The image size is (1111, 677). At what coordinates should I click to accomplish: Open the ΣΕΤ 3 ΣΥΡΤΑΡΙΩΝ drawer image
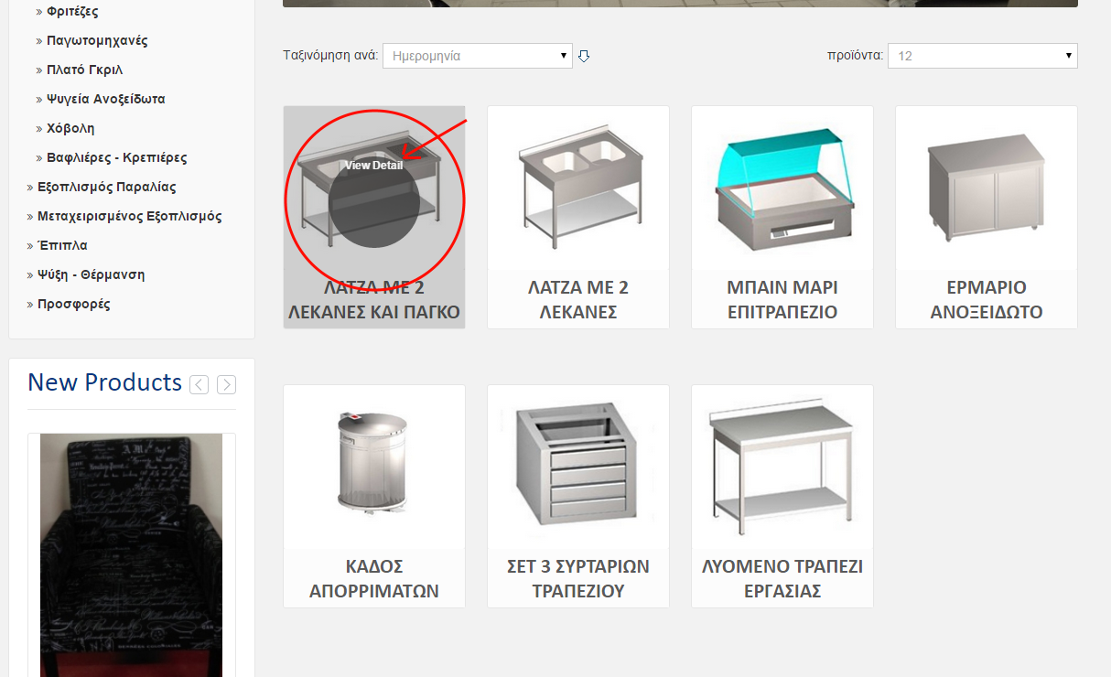[x=577, y=467]
